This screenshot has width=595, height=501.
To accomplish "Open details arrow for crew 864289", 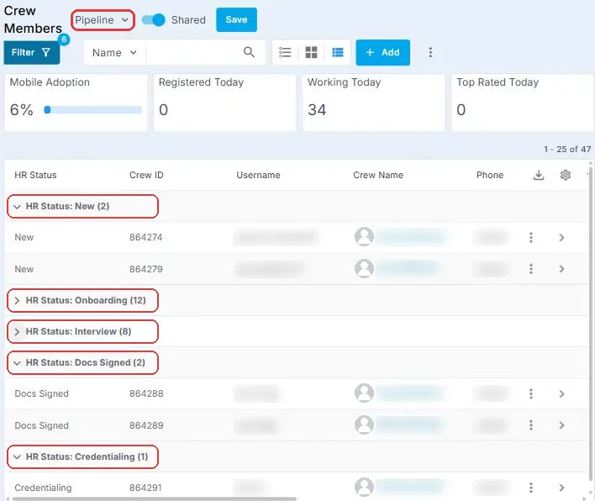I will (x=561, y=425).
